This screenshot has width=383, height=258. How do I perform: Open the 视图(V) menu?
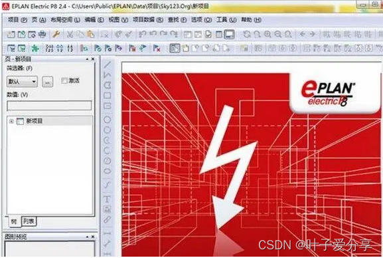pos(118,20)
